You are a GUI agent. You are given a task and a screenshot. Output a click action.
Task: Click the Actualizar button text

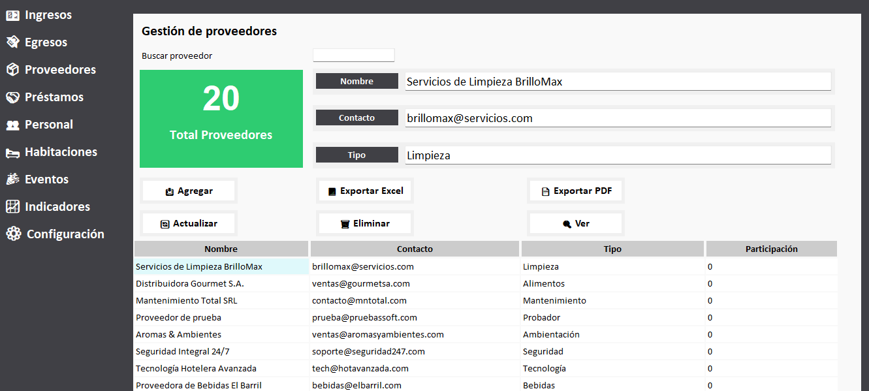(195, 223)
